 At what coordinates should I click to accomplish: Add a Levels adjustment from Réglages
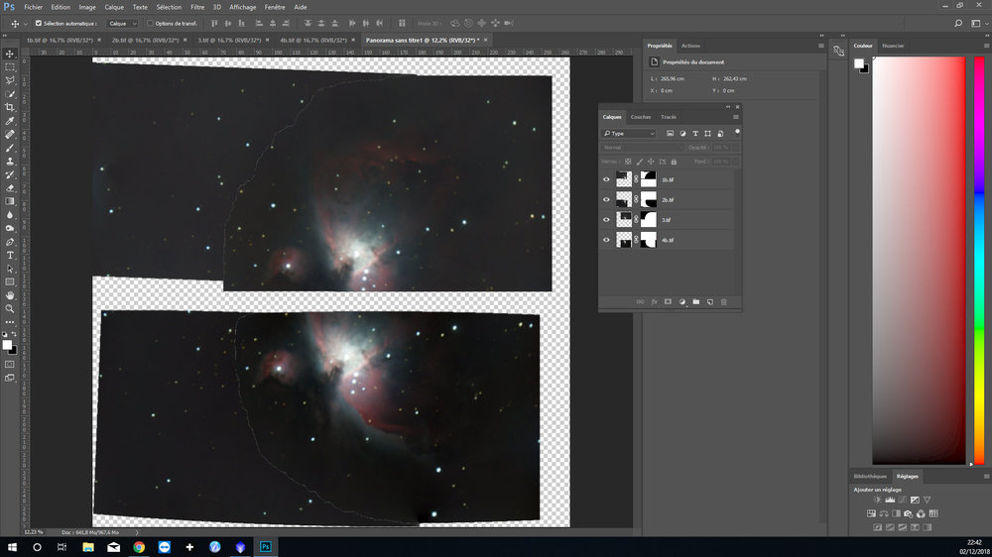890,501
